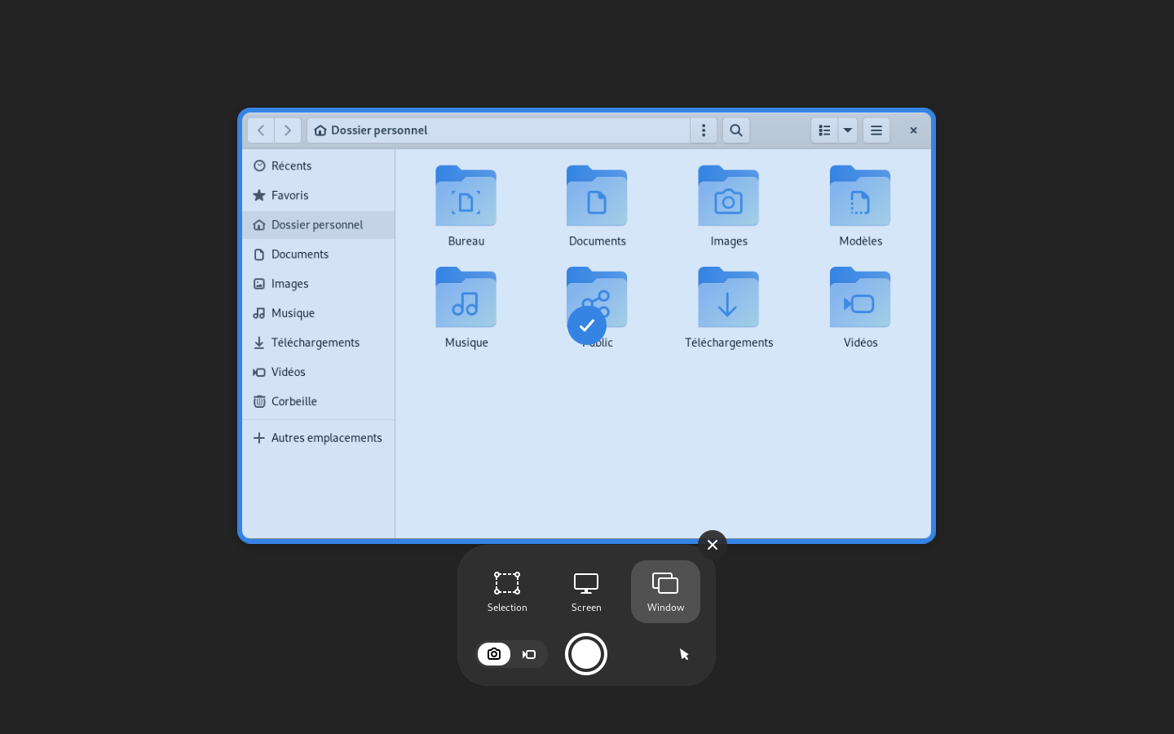Screen dimensions: 1174x734
Task: Click the round capture shutter button
Action: [586, 654]
